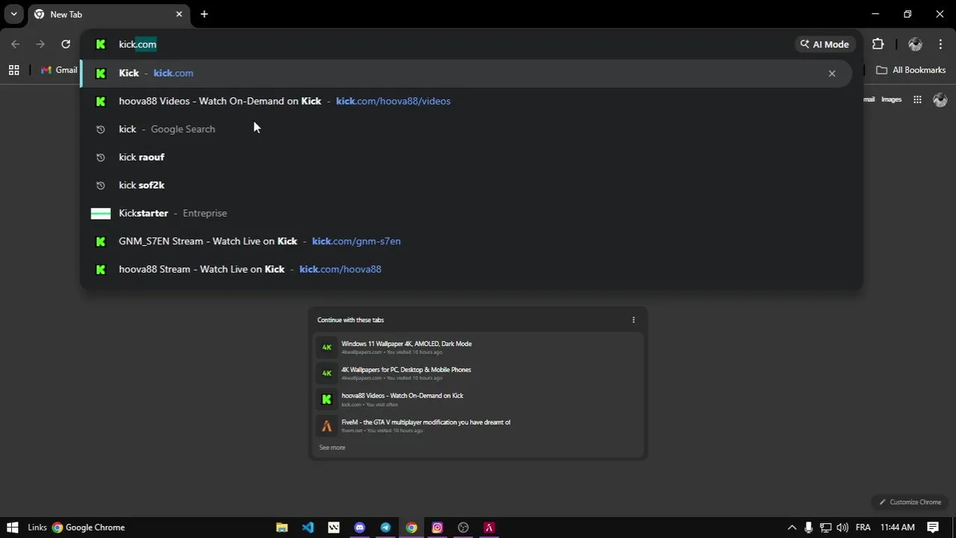956x538 pixels.
Task: Expand 'See more' in continue tabs
Action: coord(332,448)
